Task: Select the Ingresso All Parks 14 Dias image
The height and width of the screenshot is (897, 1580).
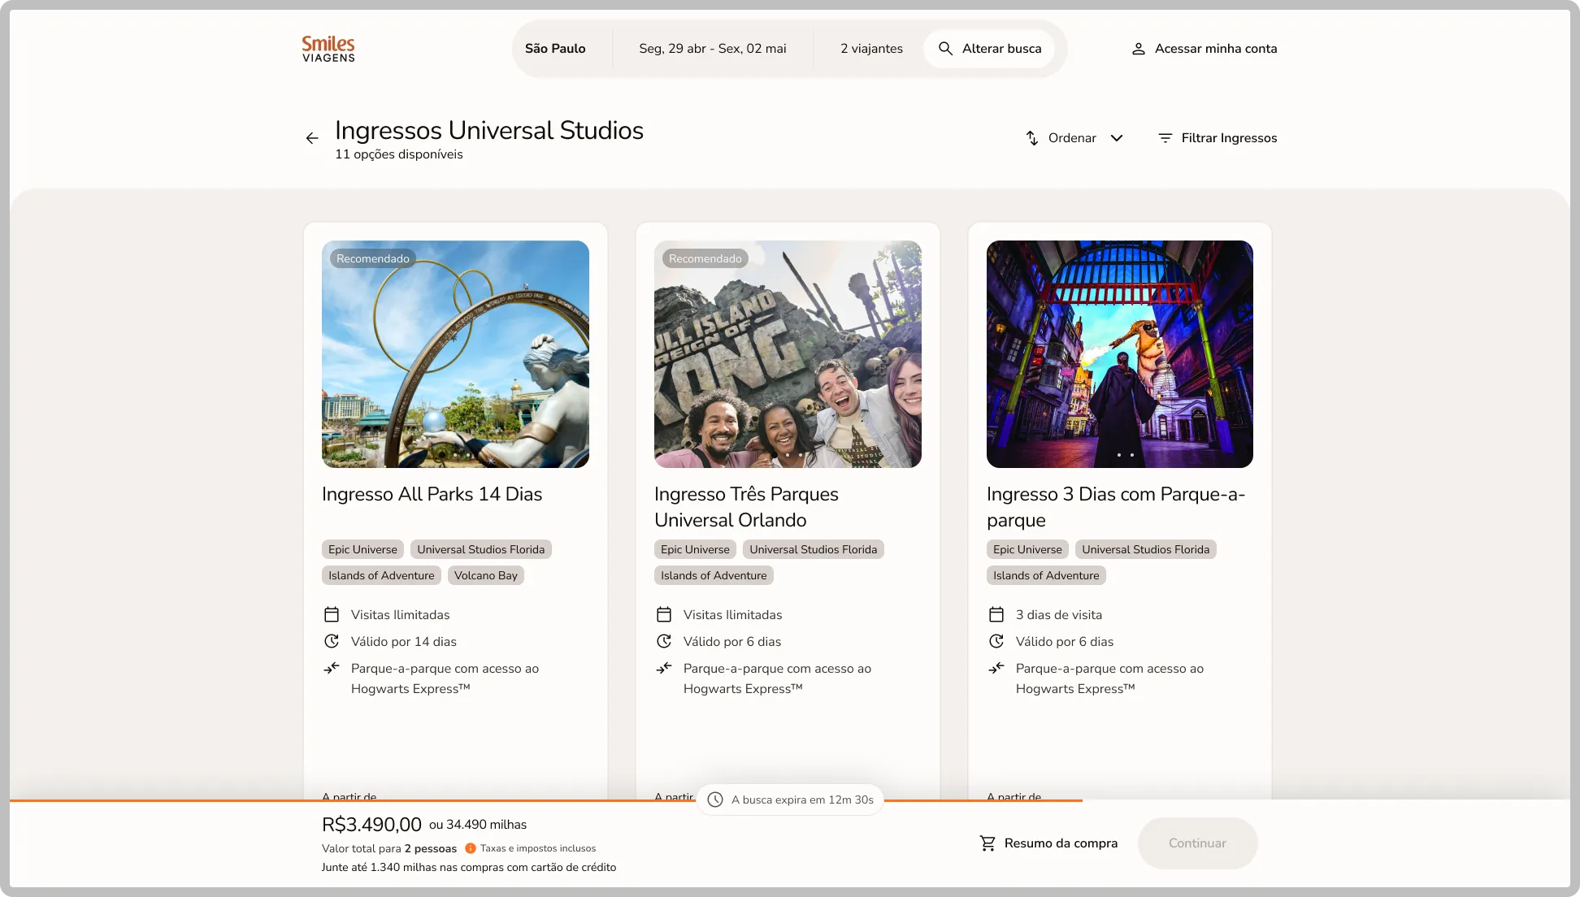Action: (x=455, y=354)
